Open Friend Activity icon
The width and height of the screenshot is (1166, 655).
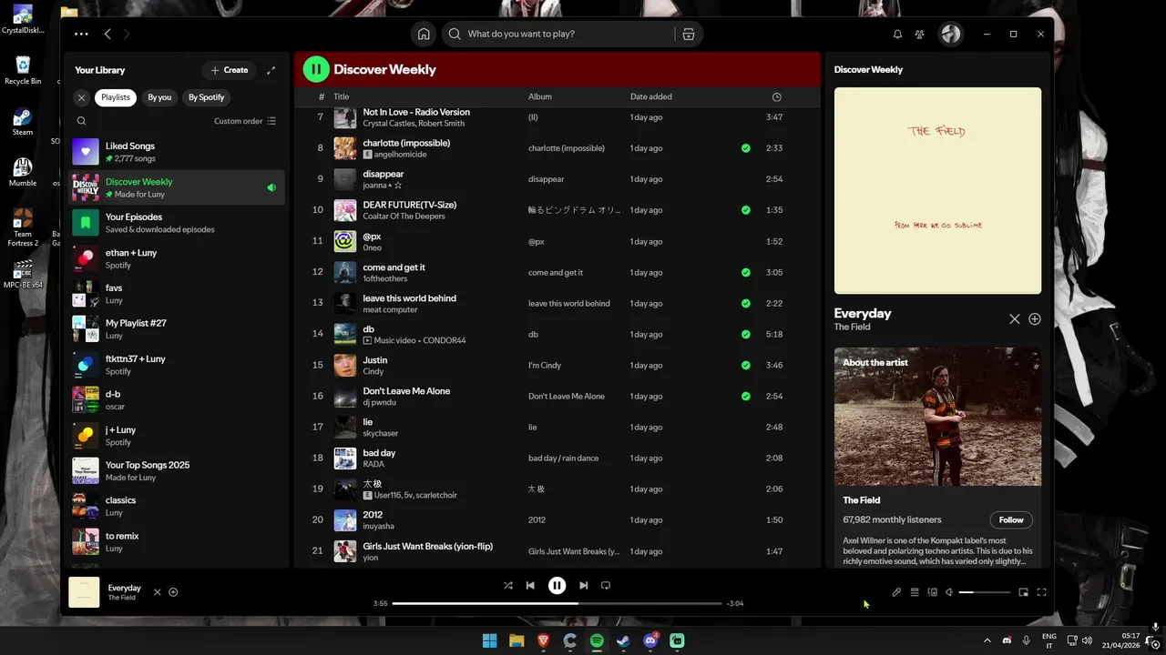click(920, 34)
